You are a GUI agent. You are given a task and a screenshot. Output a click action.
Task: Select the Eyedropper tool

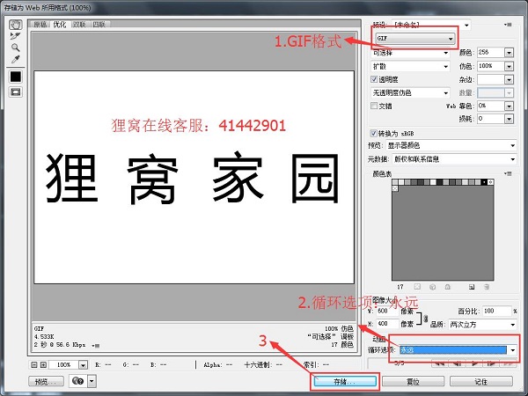[x=16, y=59]
